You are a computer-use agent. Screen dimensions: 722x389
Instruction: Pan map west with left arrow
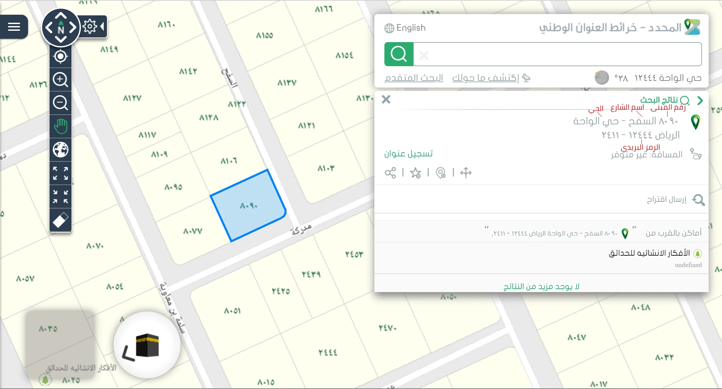[49, 27]
